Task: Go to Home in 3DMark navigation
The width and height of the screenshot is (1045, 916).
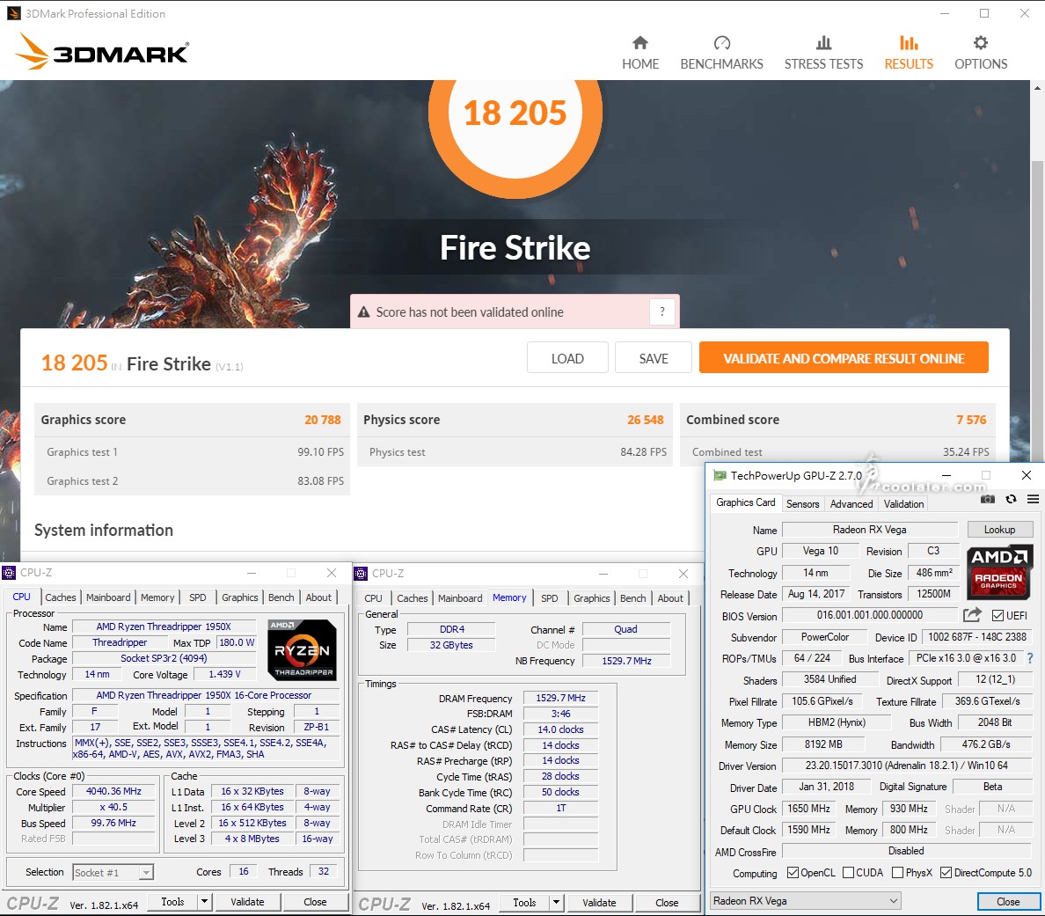Action: 639,53
